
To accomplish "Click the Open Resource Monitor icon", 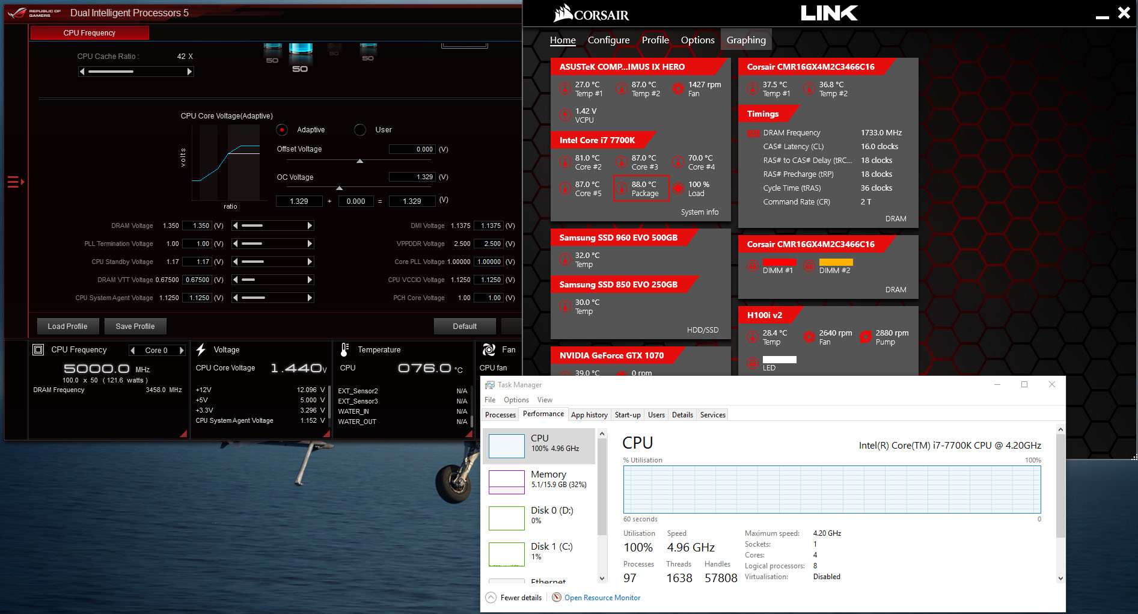I will 557,597.
